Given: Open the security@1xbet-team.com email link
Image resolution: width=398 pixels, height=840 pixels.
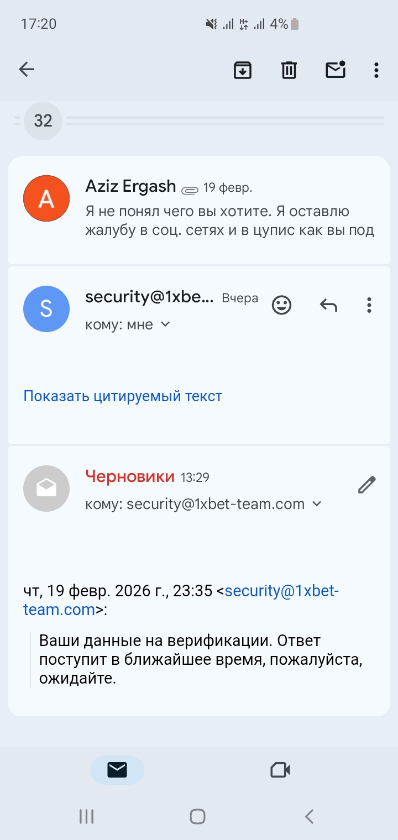Looking at the screenshot, I should pos(281,591).
